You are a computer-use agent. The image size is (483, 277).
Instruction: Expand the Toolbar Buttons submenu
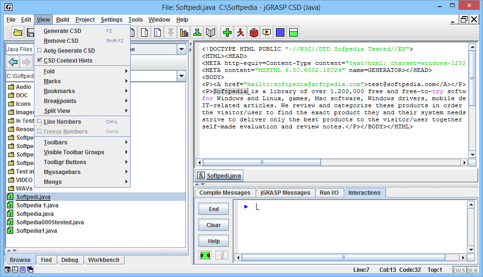point(83,162)
